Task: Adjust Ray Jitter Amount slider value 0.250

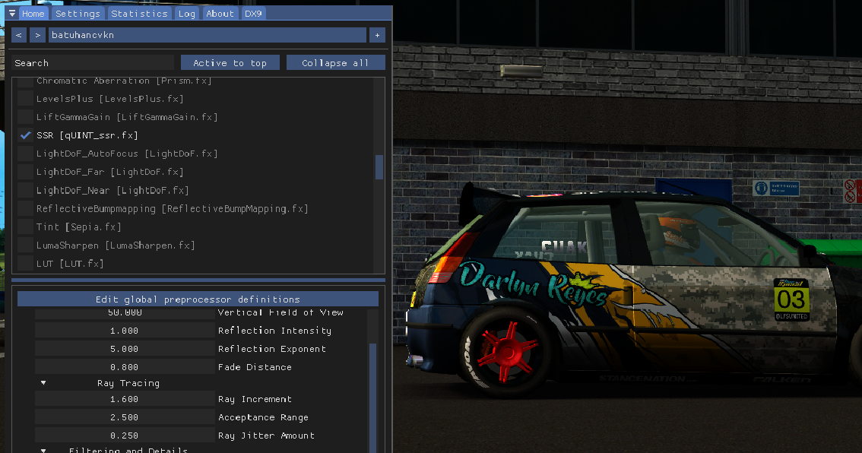Action: coord(125,436)
